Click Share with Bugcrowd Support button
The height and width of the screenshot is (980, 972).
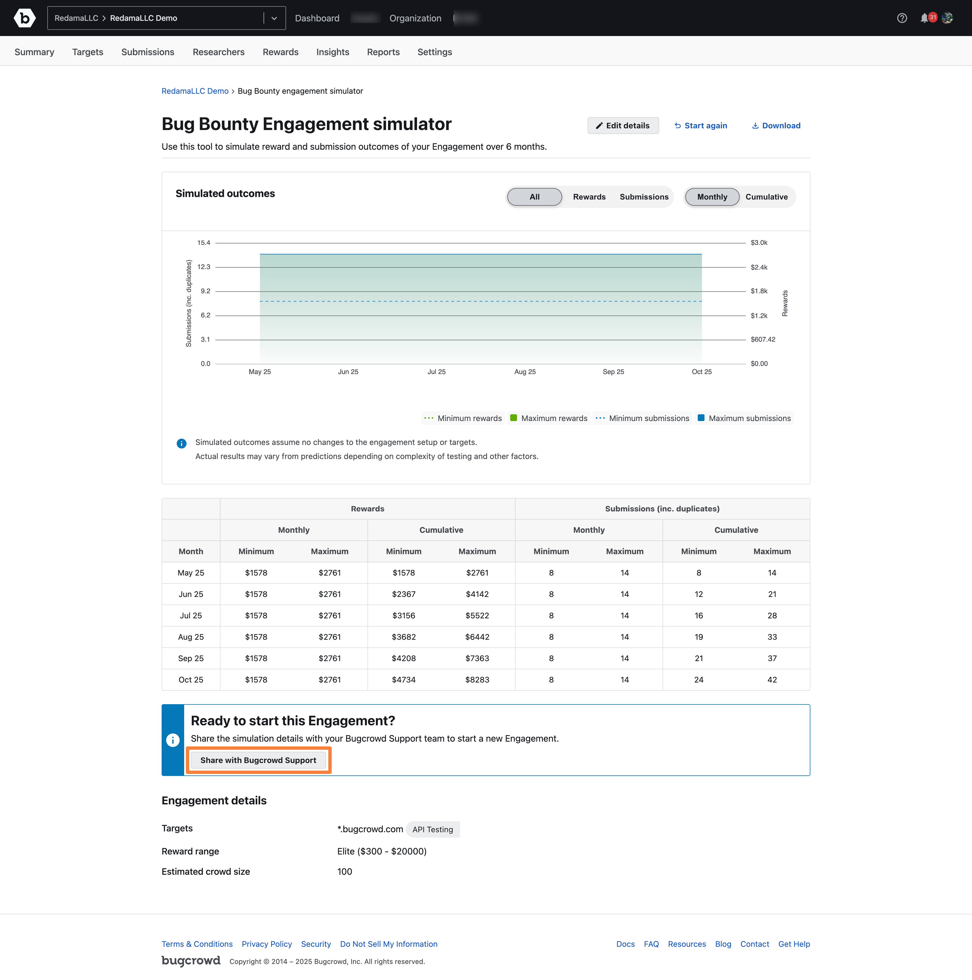[x=258, y=760]
